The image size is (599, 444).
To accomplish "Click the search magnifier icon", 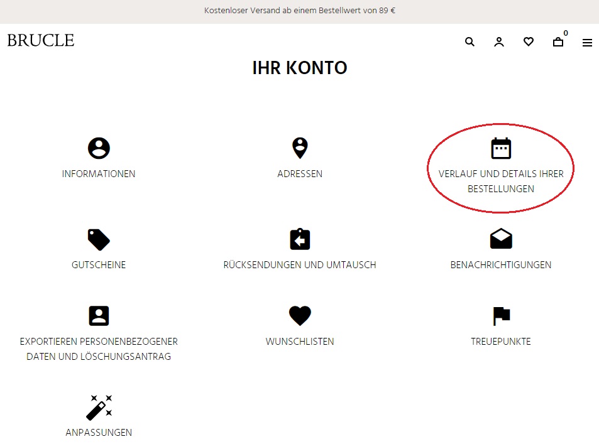I will click(470, 42).
